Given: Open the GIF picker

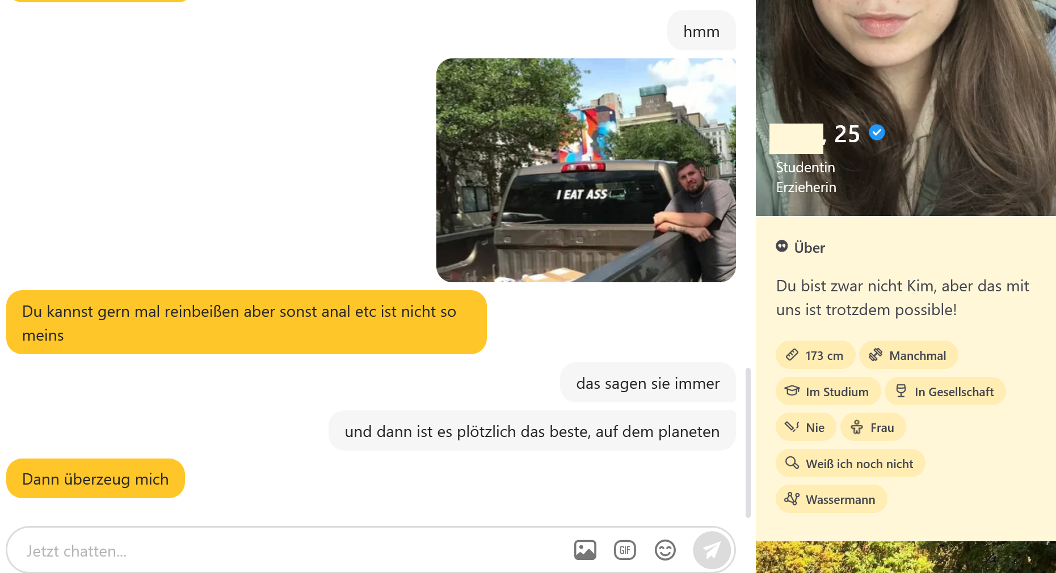Looking at the screenshot, I should click(625, 550).
